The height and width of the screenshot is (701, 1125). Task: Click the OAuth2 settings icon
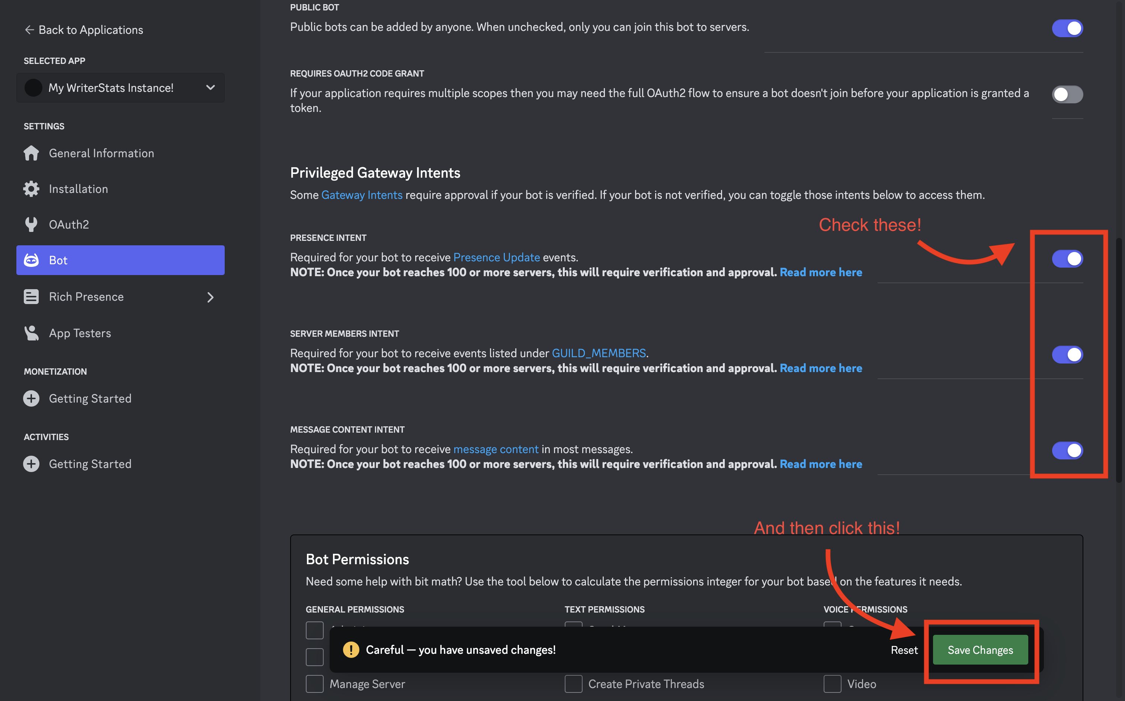tap(32, 224)
